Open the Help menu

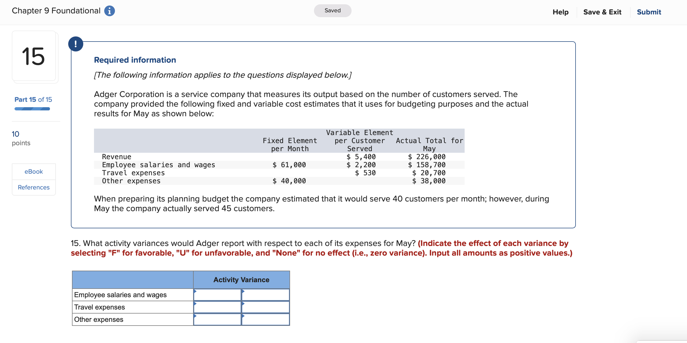pos(560,12)
